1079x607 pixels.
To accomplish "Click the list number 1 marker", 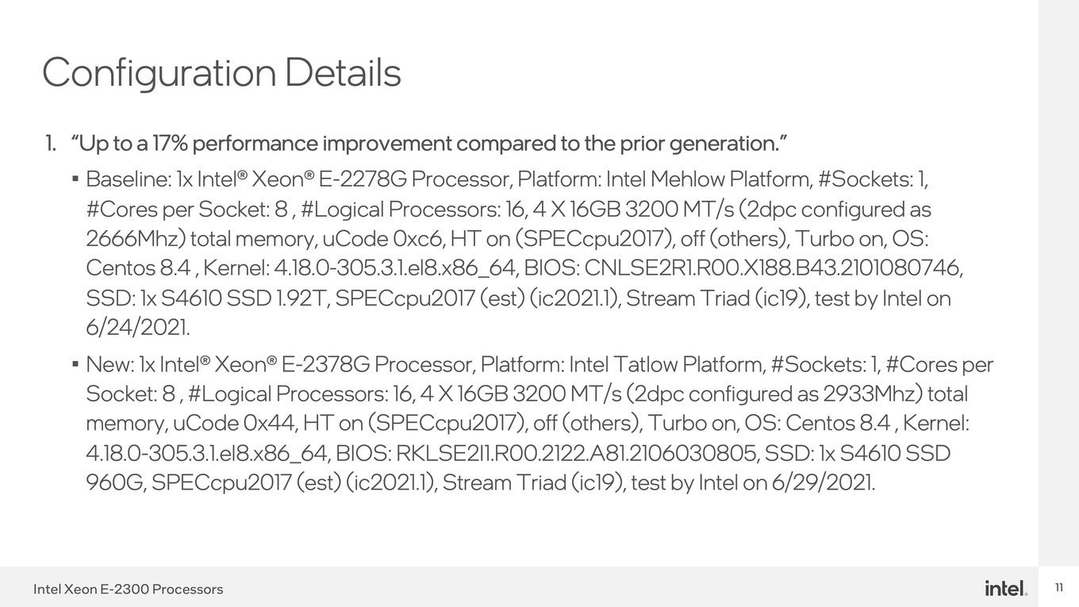I will tap(50, 144).
